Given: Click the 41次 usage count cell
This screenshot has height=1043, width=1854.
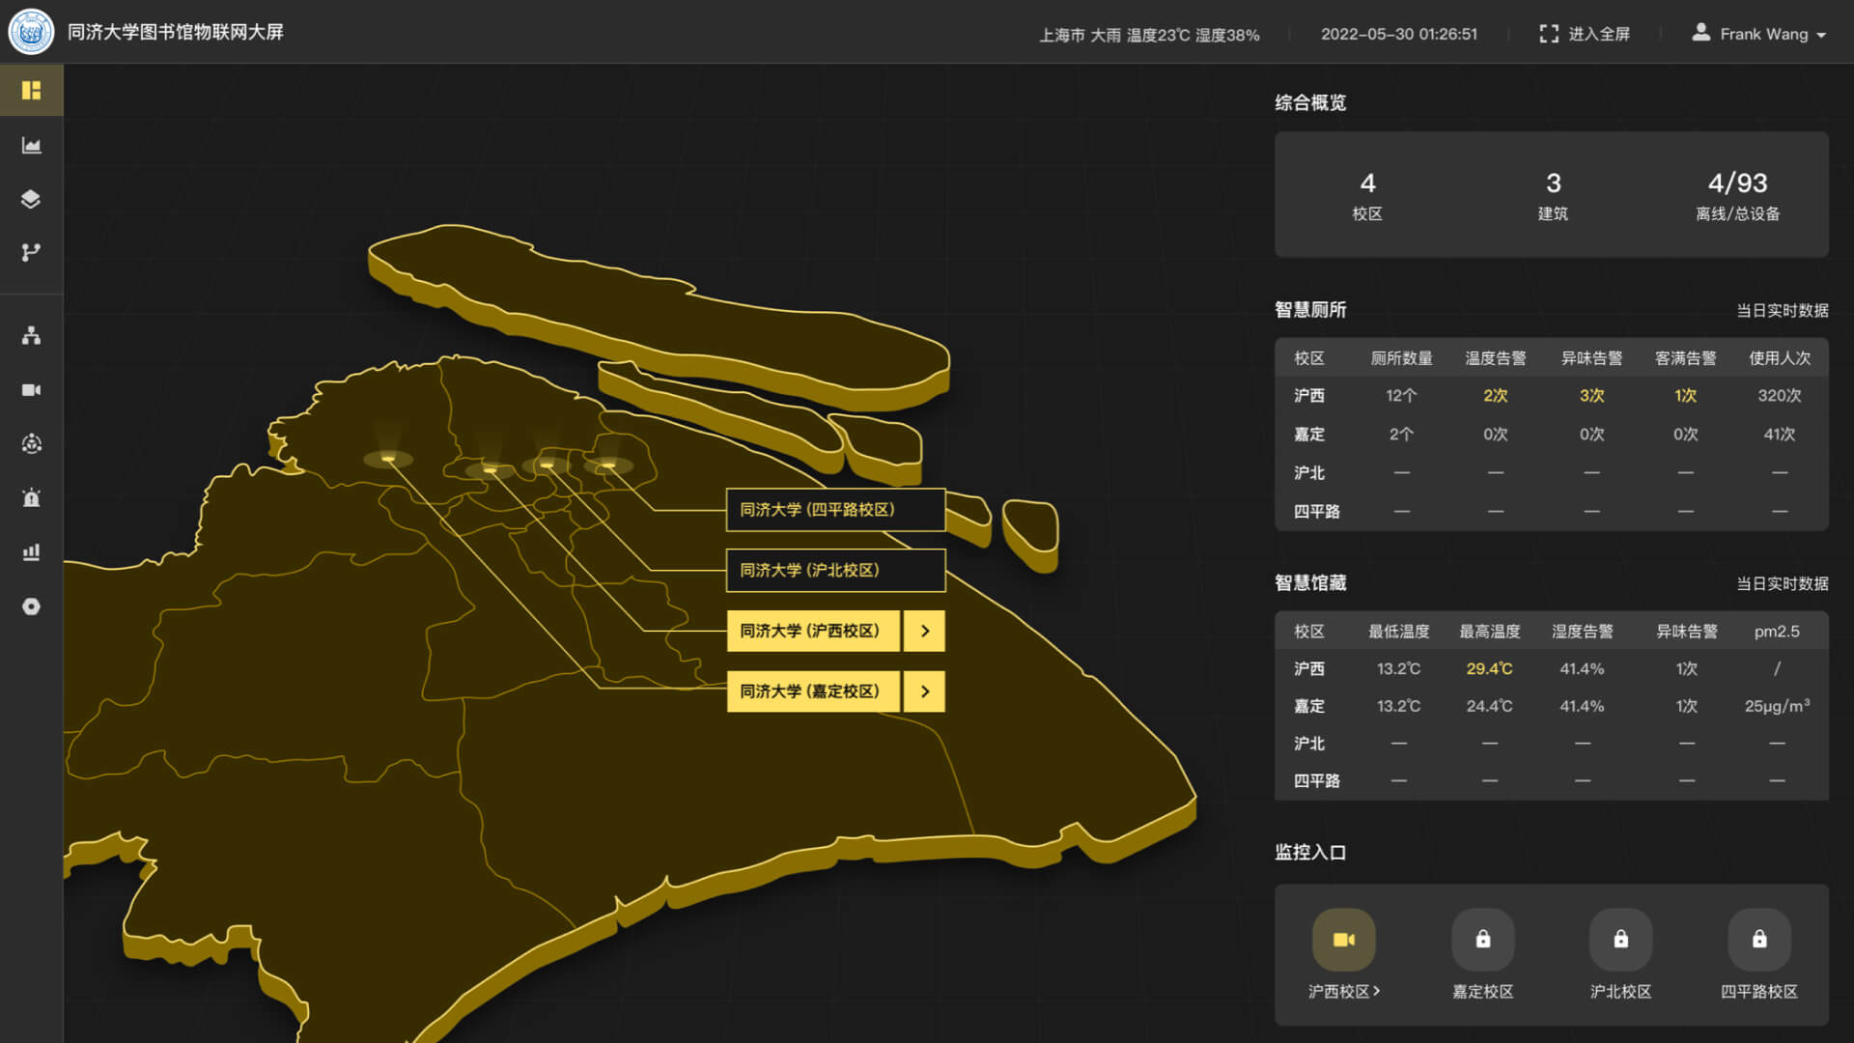Looking at the screenshot, I should point(1780,435).
